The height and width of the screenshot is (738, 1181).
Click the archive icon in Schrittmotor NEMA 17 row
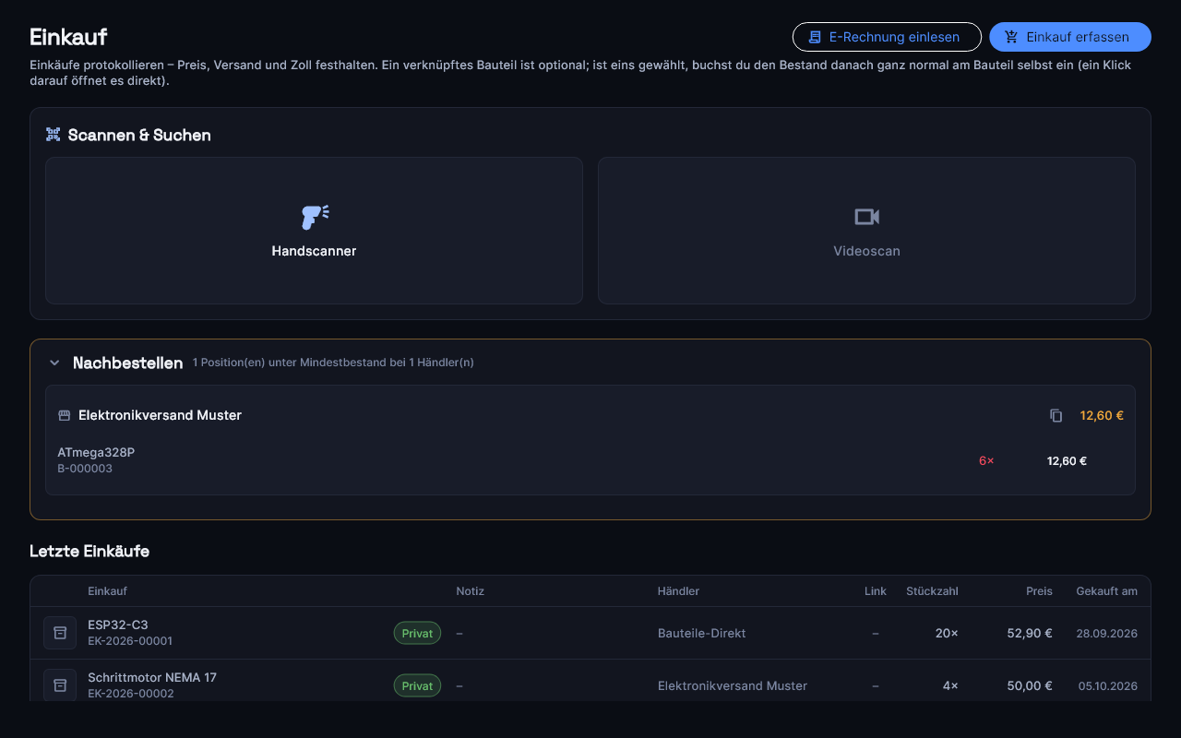click(x=60, y=685)
